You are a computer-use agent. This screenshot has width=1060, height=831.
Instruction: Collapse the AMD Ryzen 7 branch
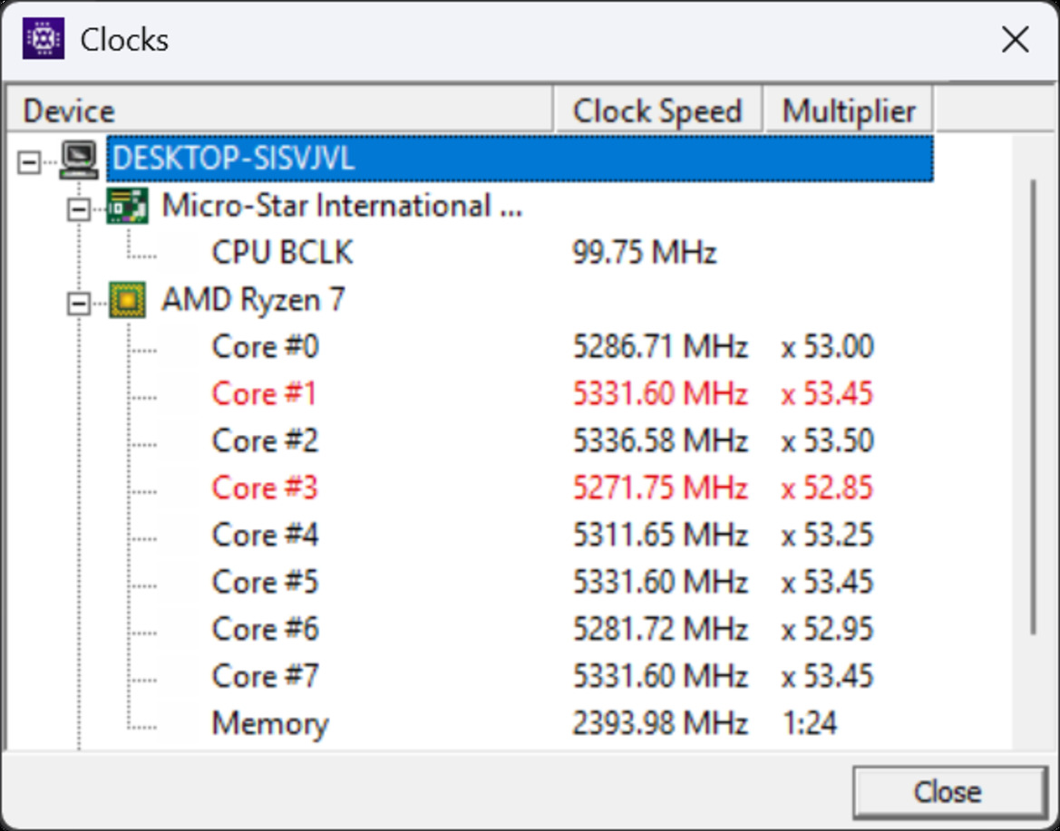point(80,303)
